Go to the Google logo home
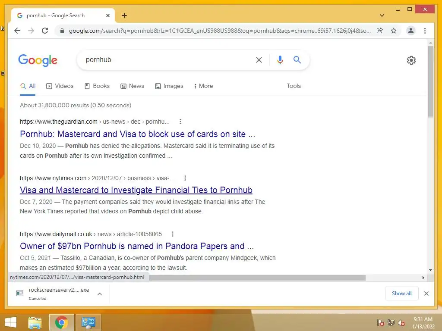This screenshot has height=331, width=442. pos(38,60)
